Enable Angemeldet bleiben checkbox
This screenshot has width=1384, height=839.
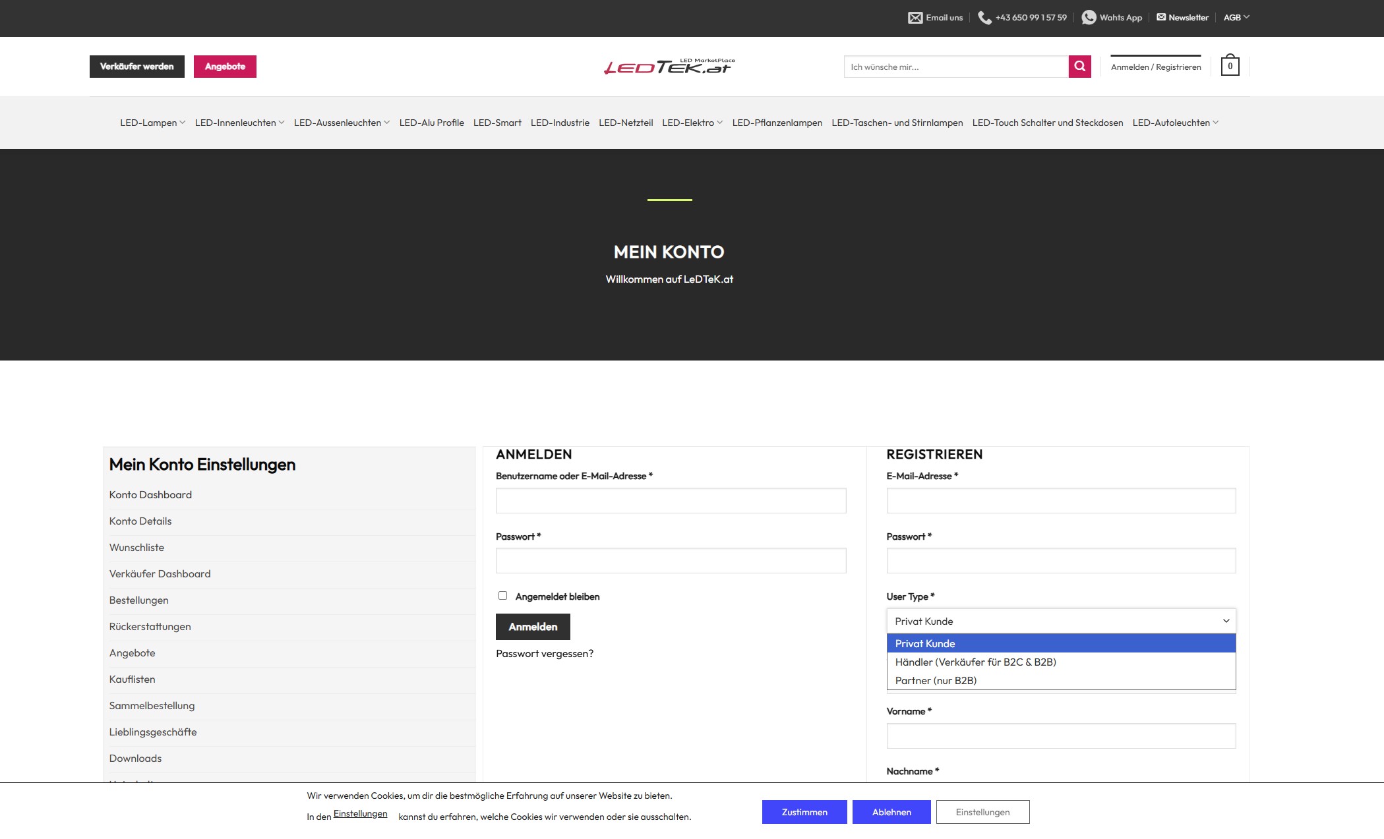click(x=502, y=596)
